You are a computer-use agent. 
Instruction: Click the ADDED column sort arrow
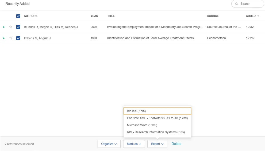coord(258,16)
